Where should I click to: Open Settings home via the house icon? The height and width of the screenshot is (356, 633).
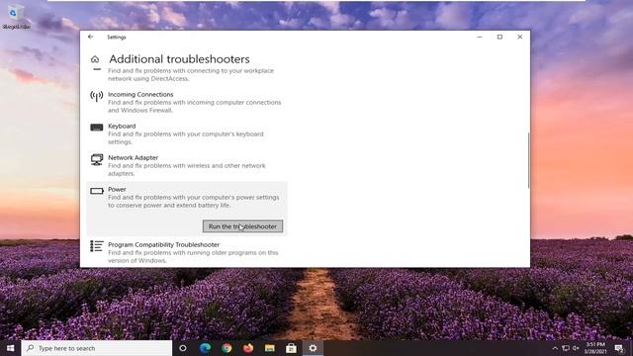95,59
